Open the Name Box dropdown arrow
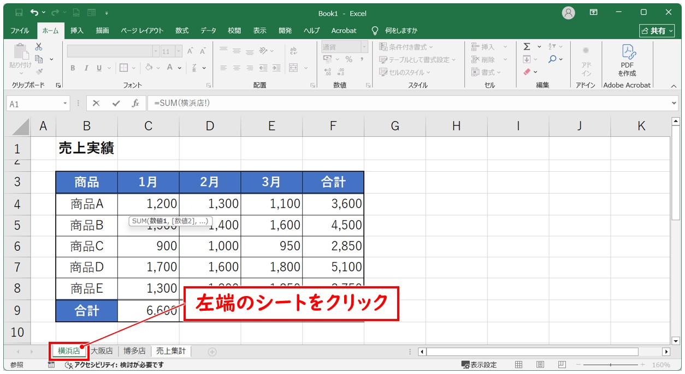 (66, 103)
